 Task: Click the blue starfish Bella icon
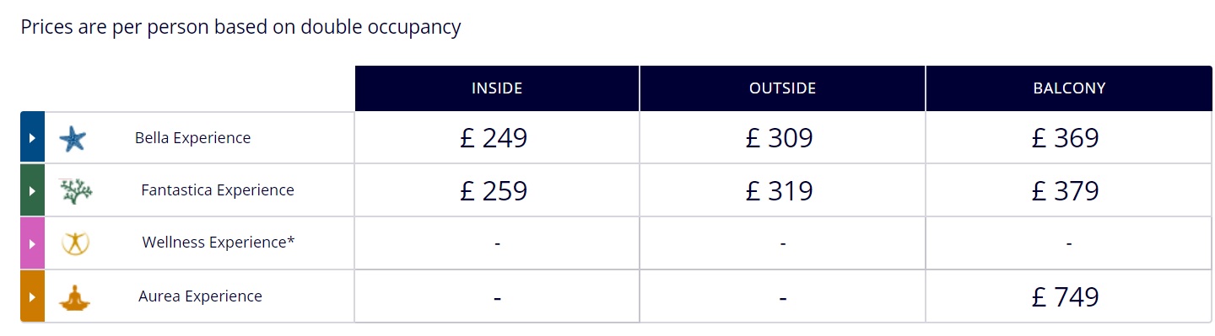tap(73, 139)
